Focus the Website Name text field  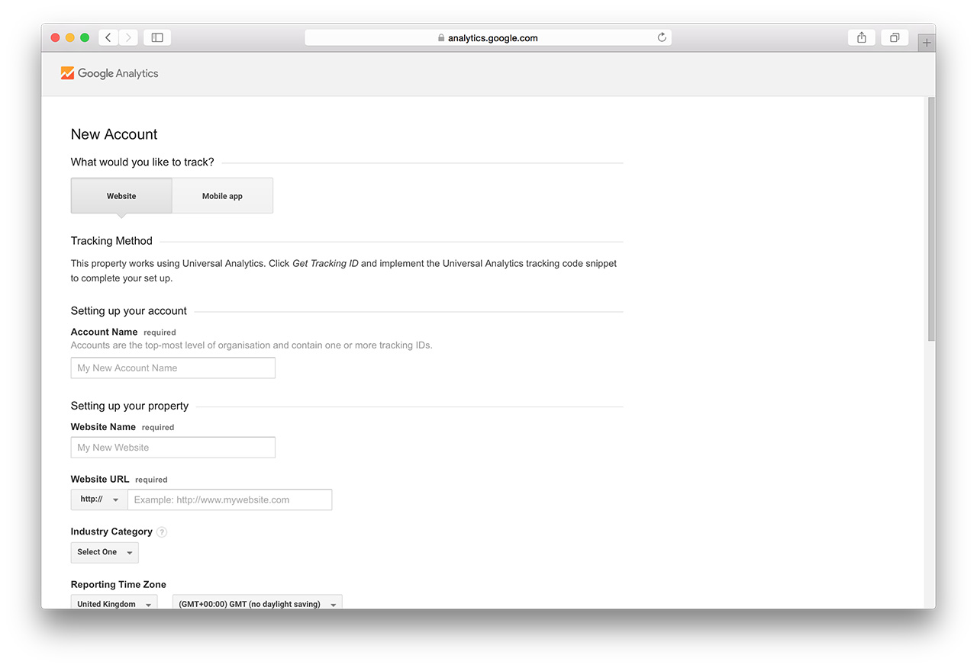click(173, 448)
